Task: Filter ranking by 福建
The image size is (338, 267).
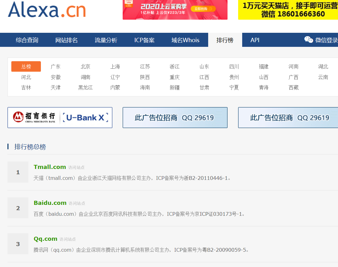Action: (264, 67)
